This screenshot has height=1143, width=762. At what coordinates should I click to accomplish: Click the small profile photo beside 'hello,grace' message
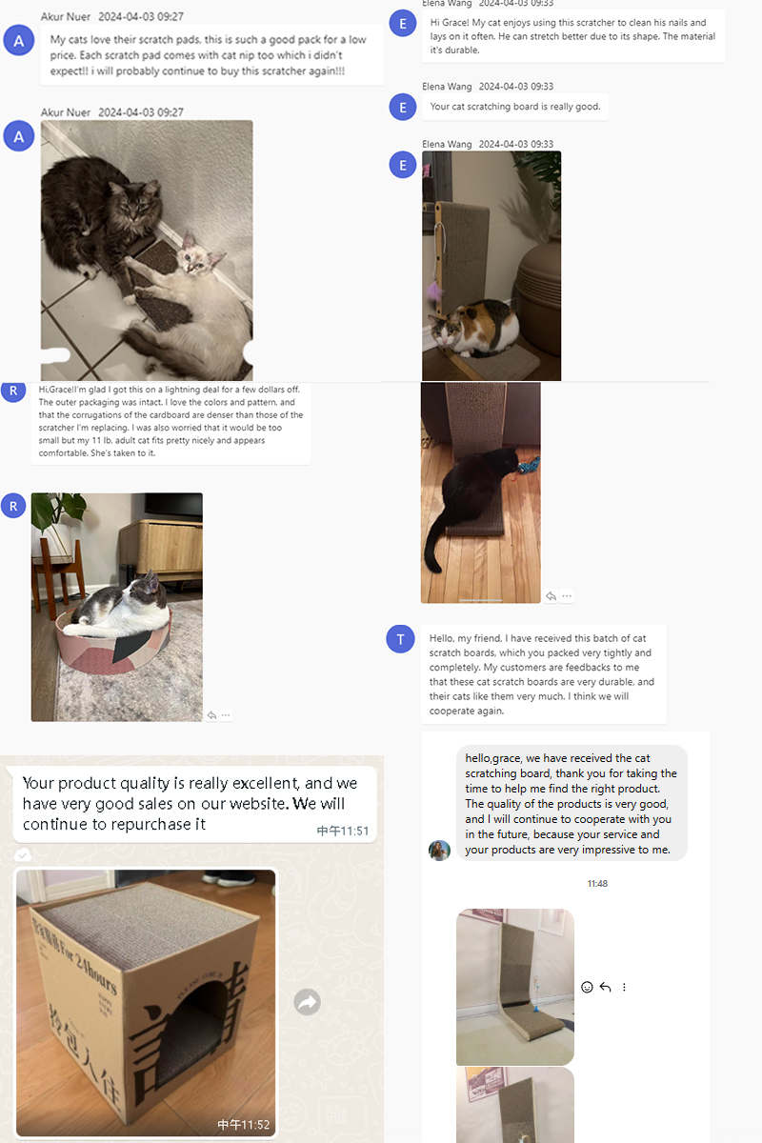click(x=439, y=850)
